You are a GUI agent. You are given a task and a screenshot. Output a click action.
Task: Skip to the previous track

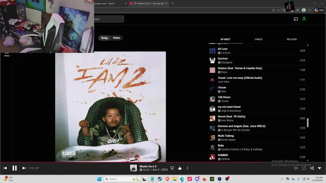pos(5,168)
